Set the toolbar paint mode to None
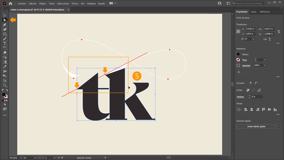 [x=7, y=100]
